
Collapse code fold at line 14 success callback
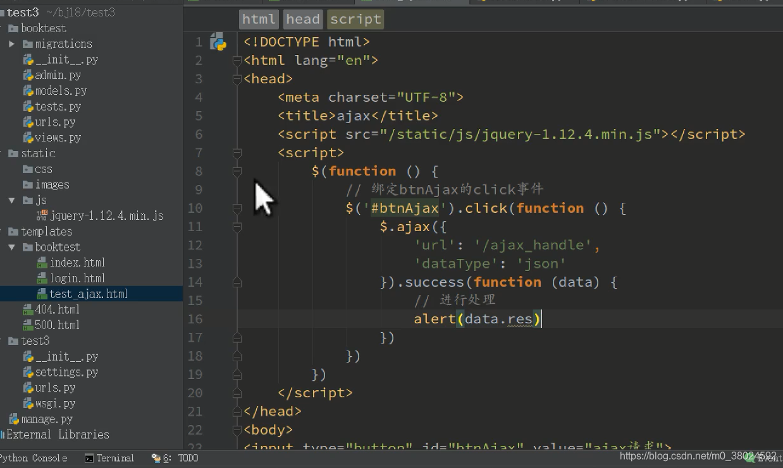237,282
